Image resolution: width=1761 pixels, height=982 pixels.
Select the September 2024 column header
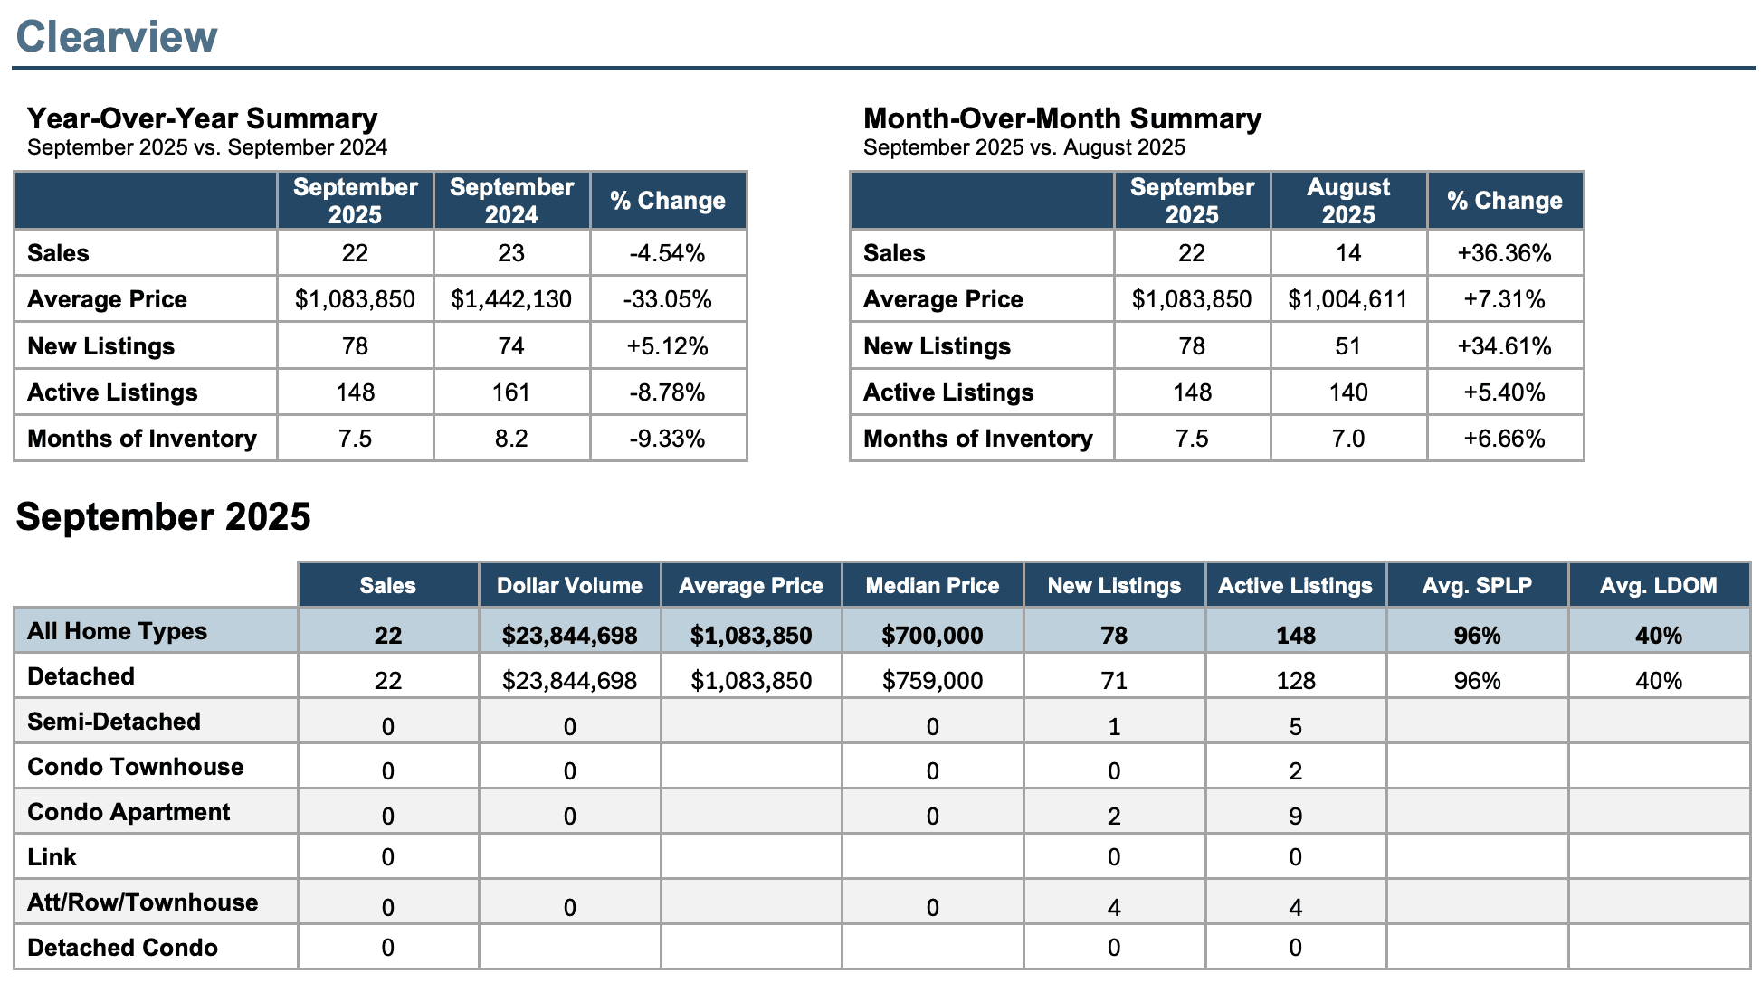click(511, 201)
